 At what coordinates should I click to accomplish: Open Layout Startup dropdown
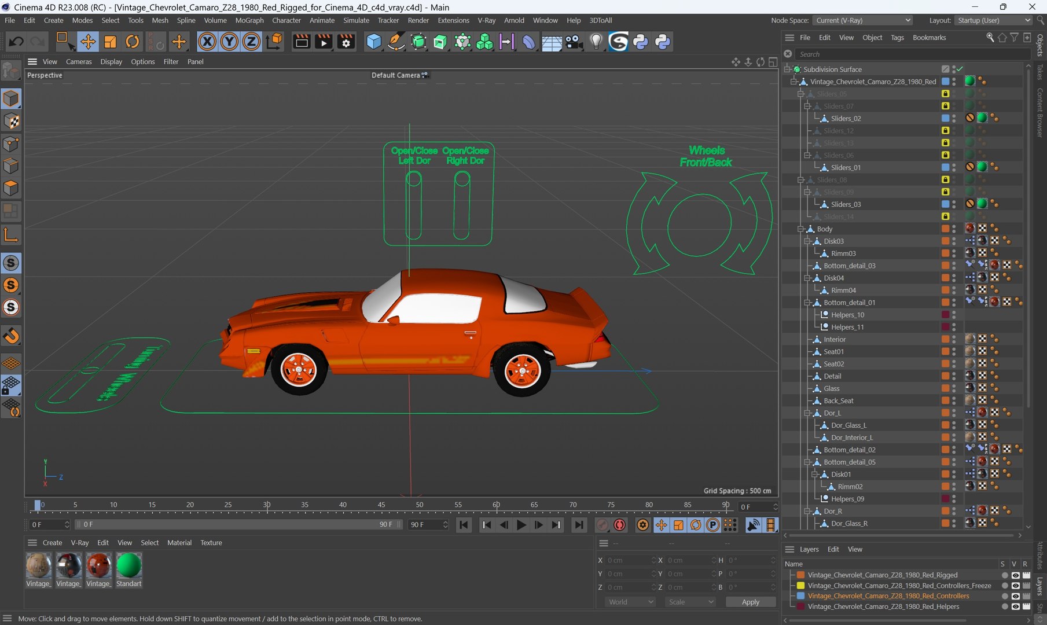point(993,20)
